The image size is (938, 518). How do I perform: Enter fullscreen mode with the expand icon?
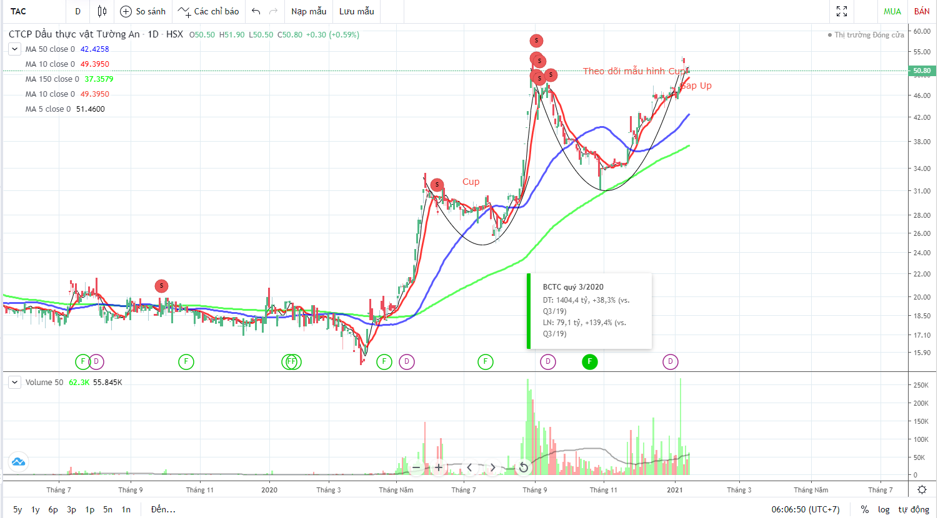tap(842, 11)
